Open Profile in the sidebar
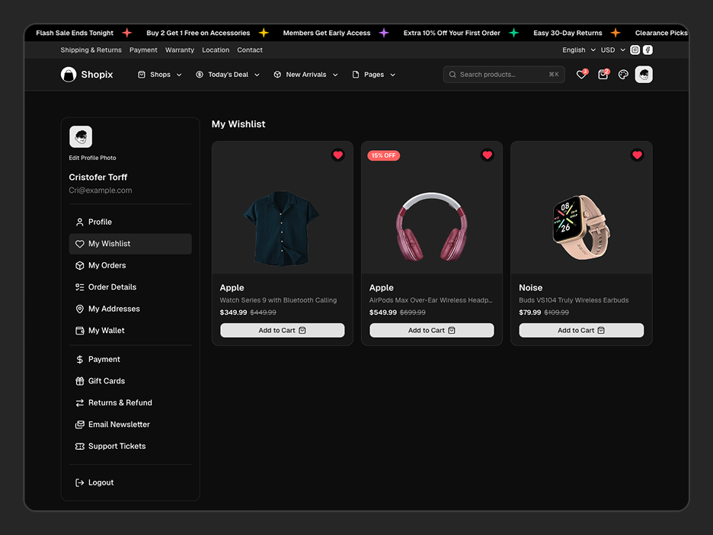The height and width of the screenshot is (535, 713). pos(130,222)
